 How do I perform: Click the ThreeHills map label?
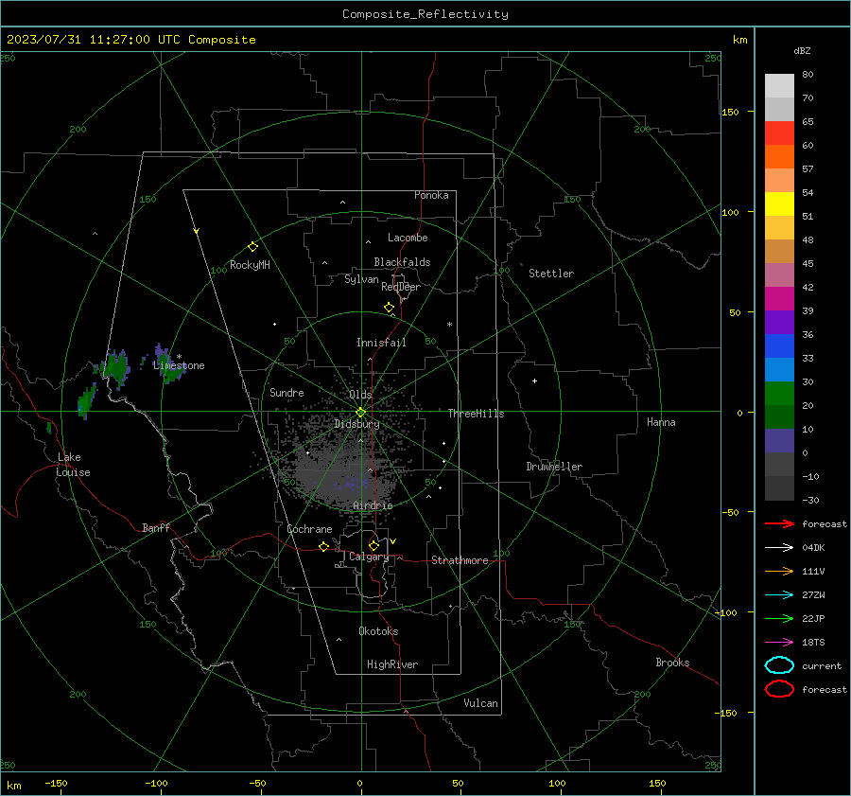(x=476, y=414)
